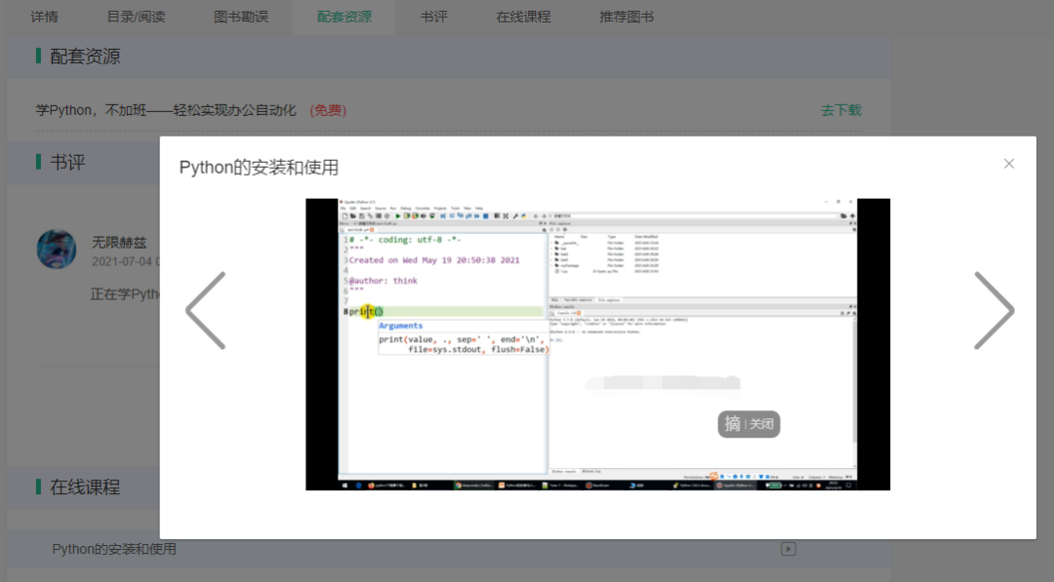Click the popup title Python的安装和使用
1054x582 pixels.
click(x=259, y=167)
